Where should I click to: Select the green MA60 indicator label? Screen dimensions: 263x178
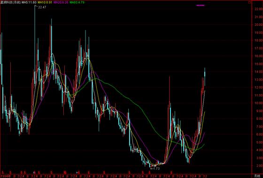(x=77, y=2)
